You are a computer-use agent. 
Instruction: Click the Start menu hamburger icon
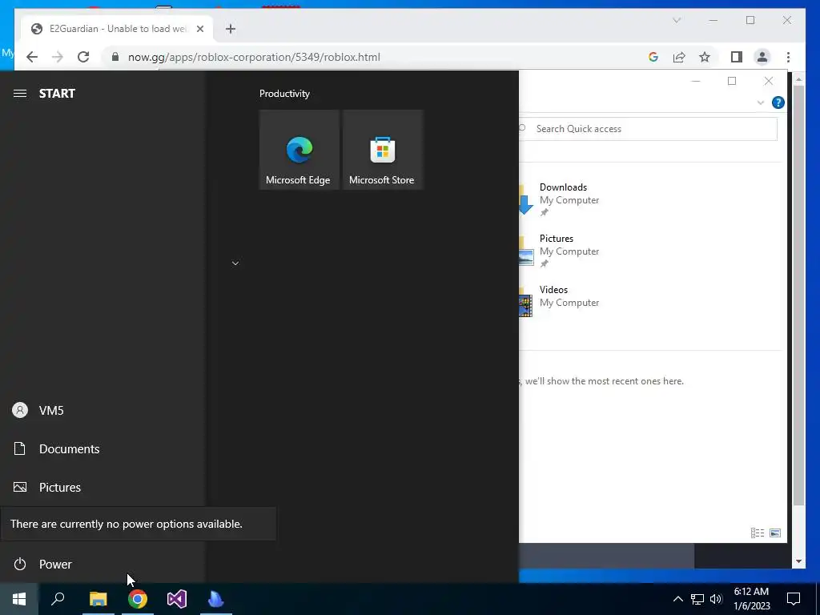20,94
